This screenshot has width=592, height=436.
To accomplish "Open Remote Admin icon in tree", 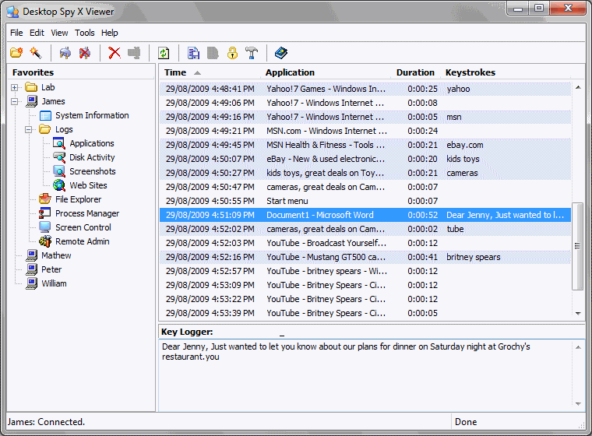I will point(45,241).
